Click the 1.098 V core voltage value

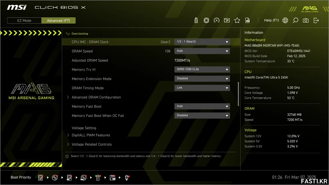(x=292, y=93)
